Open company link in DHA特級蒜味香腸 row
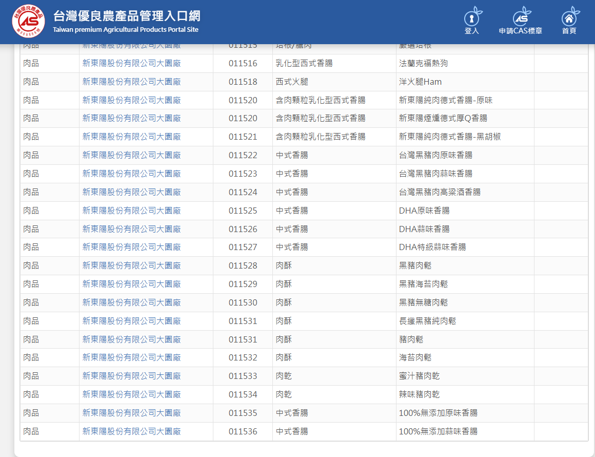 tap(132, 247)
